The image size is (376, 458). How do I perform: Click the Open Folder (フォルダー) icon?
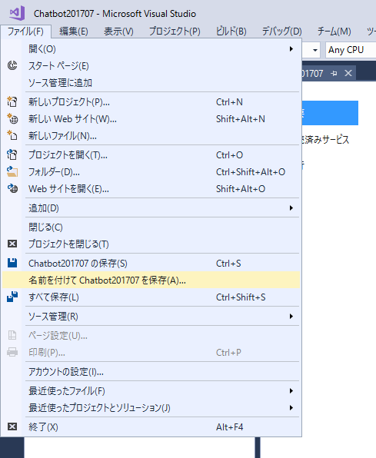(x=12, y=171)
